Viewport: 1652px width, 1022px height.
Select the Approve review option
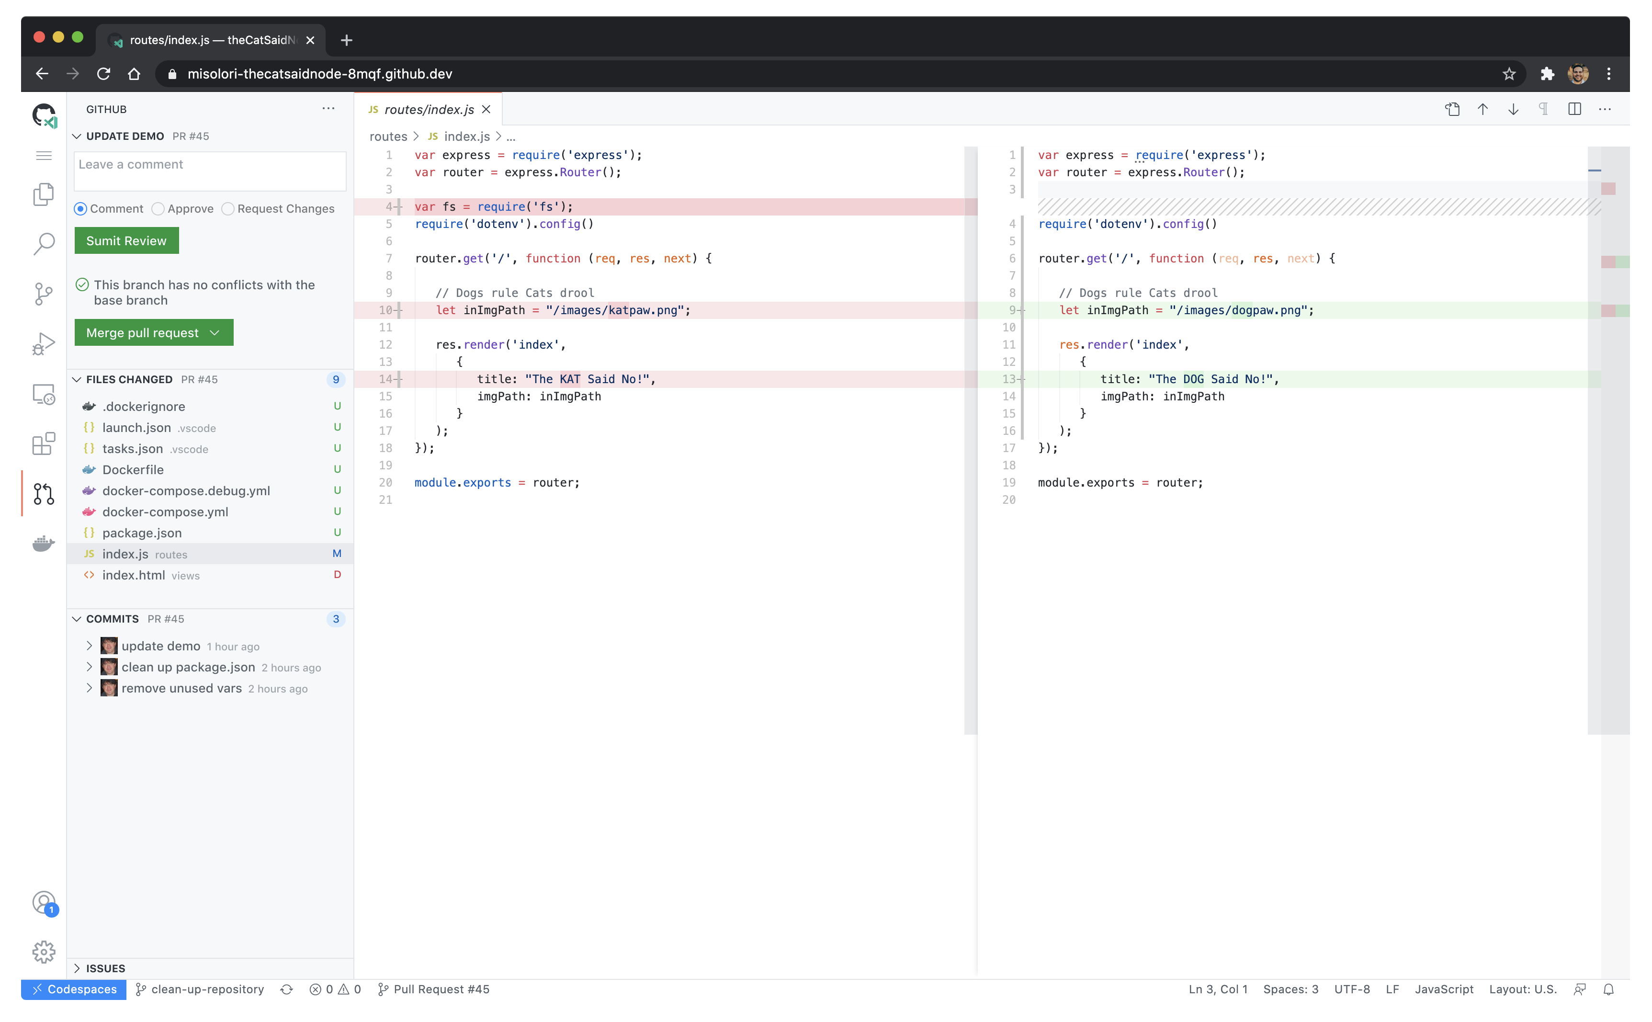pyautogui.click(x=159, y=208)
